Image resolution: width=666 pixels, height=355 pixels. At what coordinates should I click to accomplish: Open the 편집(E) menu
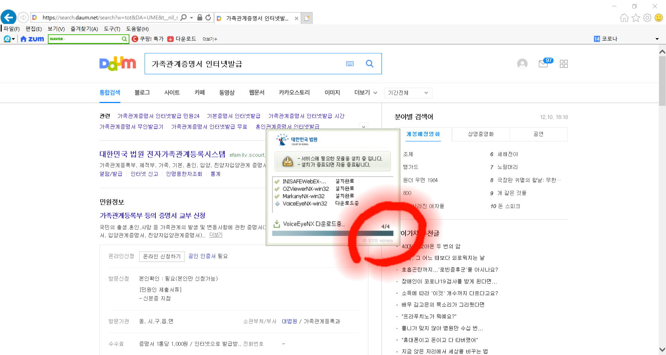click(x=34, y=29)
